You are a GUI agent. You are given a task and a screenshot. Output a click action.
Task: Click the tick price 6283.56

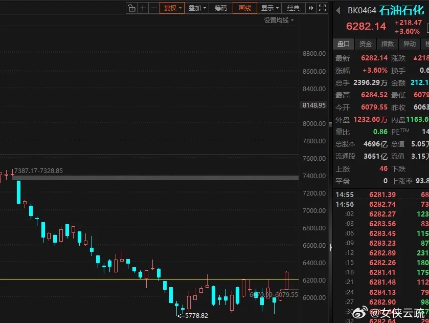(x=382, y=224)
